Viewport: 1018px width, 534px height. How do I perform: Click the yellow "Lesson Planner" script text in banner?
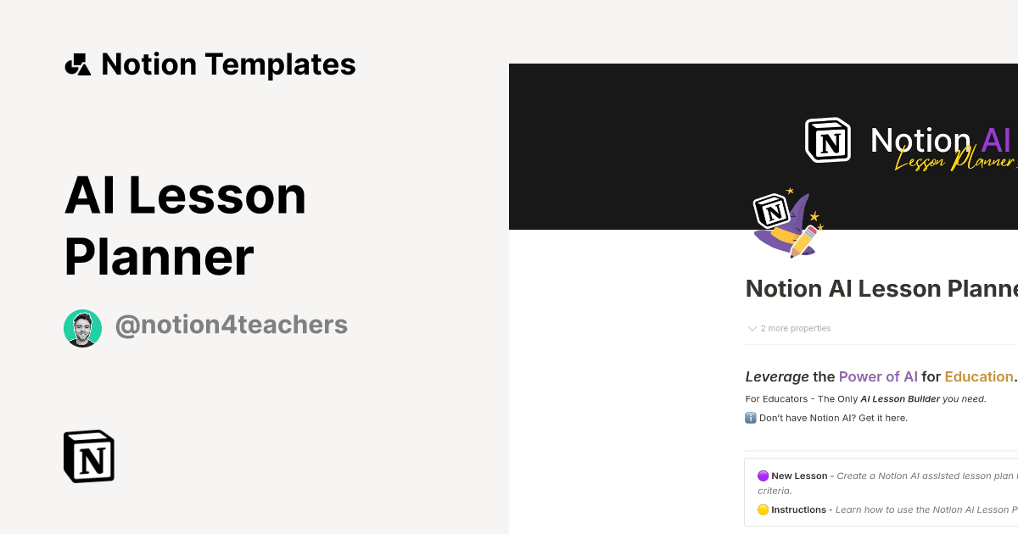(954, 160)
